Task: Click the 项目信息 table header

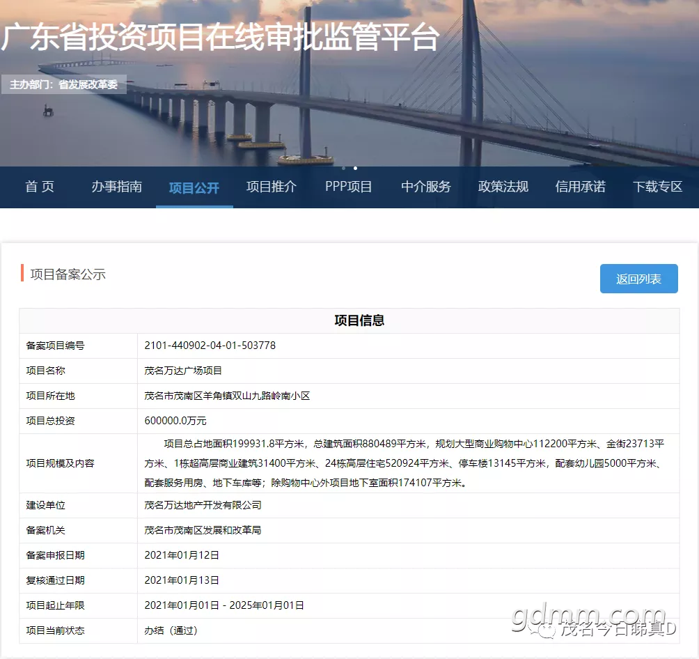Action: 359,320
